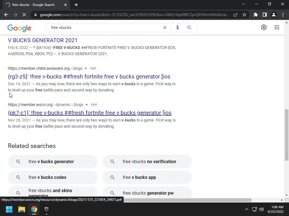Open the tab search chevron

point(244,4)
